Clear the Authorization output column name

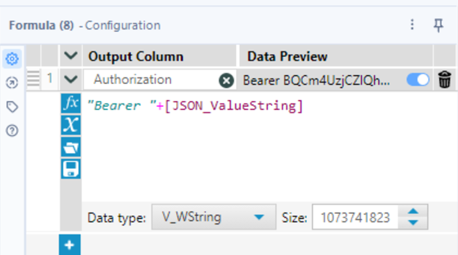(x=226, y=80)
